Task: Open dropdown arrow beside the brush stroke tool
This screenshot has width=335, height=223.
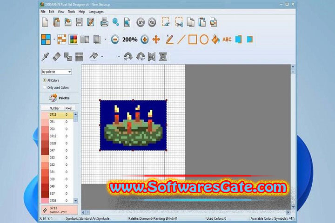Action: tap(102, 57)
